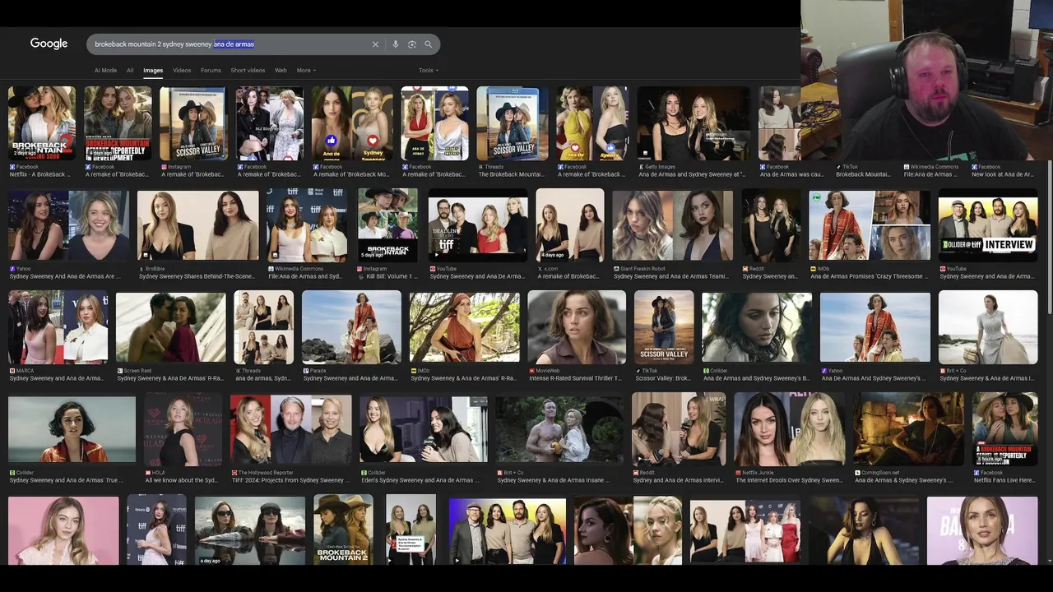Open the Wikimedia Commons tiff photo thumbnail
This screenshot has height=592, width=1053.
(307, 225)
